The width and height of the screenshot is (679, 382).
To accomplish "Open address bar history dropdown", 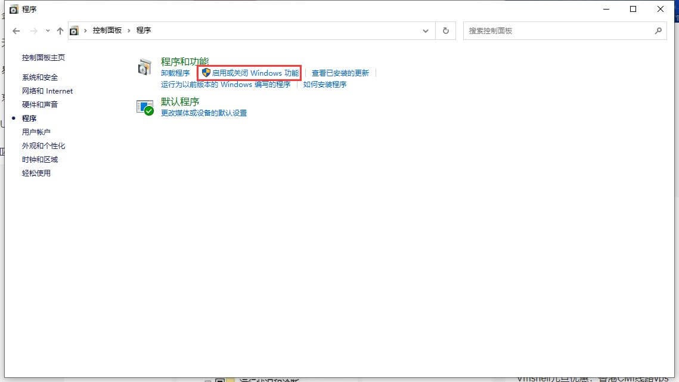I will click(x=426, y=31).
